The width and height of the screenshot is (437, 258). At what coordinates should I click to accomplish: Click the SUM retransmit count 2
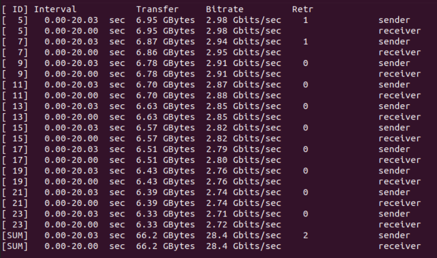coord(306,236)
